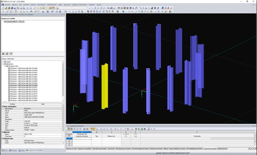Click the vertical scrollbar of the Capas y elementos tree
Viewport: 257px width, 155px height.
click(63, 80)
